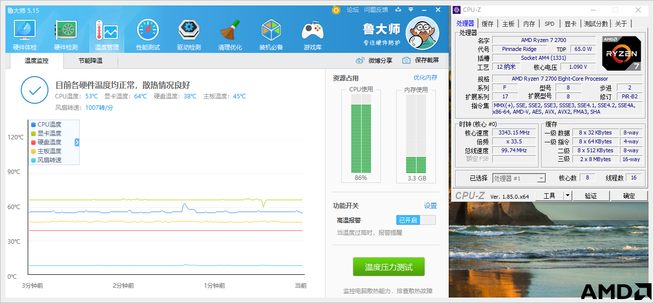This screenshot has height=303, width=654.
Task: Click the 核心速度 value field in CPU-Z
Action: point(514,132)
